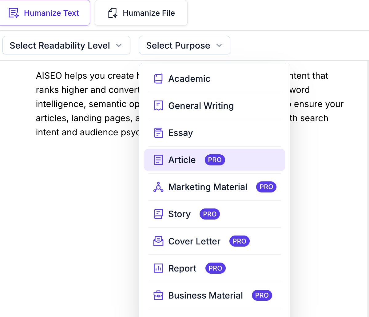Open the Select Readability Level dropdown
Image resolution: width=369 pixels, height=317 pixels.
pos(66,46)
